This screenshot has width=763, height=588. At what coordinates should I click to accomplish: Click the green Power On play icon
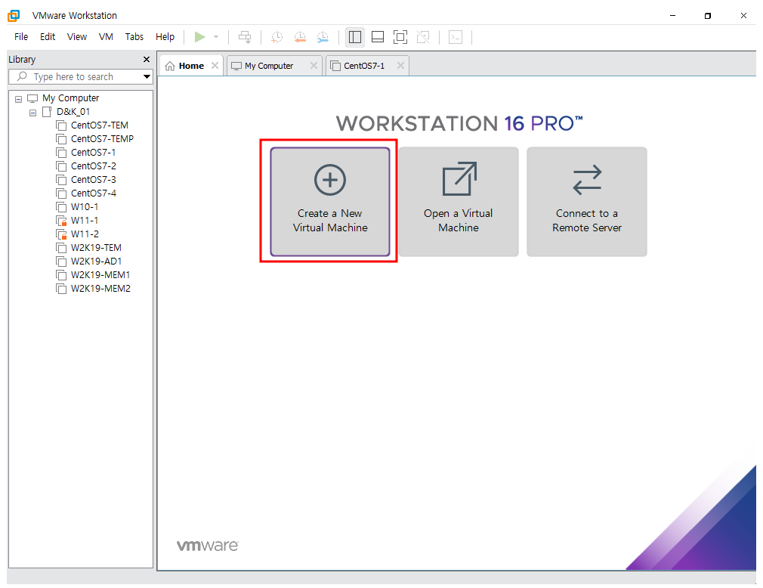click(199, 37)
